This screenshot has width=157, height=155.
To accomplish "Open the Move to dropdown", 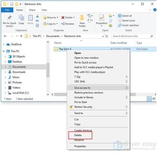I will click(50, 18).
